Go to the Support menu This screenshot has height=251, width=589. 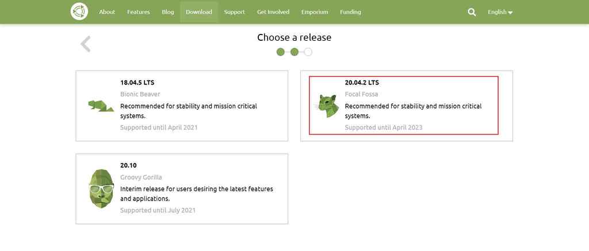(235, 12)
